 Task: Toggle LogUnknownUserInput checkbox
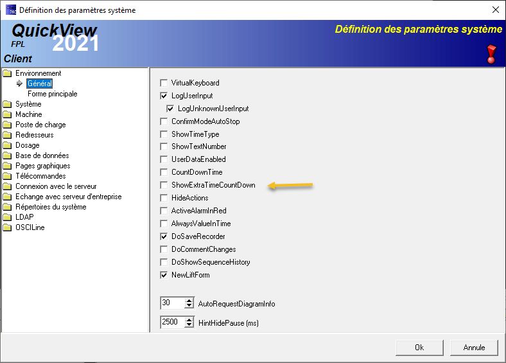coord(170,109)
